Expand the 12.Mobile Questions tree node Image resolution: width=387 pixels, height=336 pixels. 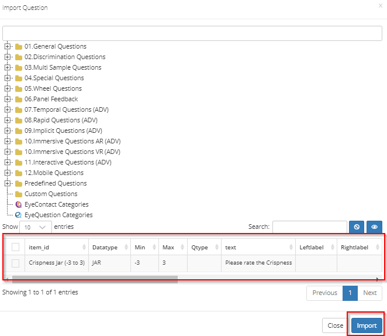pos(8,173)
